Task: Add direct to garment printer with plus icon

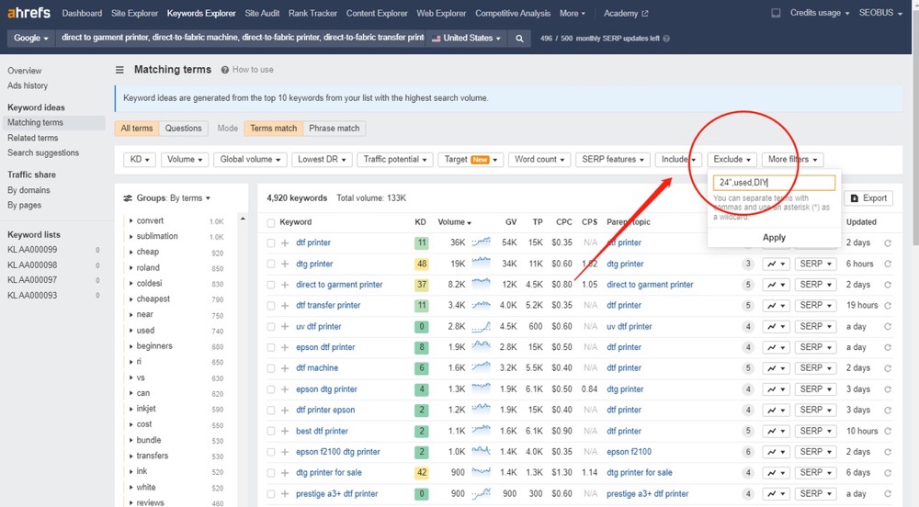Action: [x=285, y=285]
